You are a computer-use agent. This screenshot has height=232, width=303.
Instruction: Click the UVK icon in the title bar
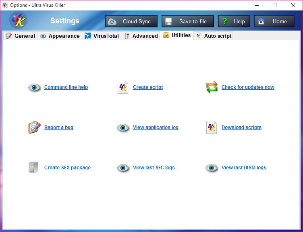[x=5, y=5]
